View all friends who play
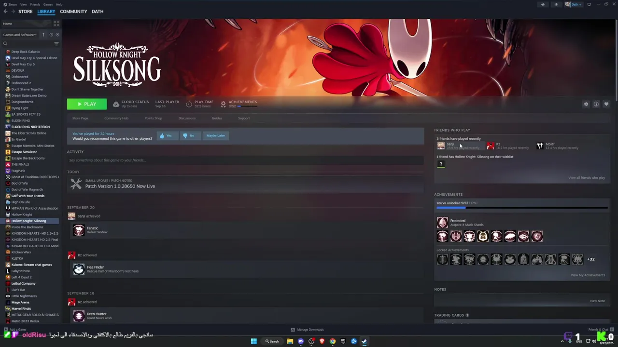 (x=587, y=178)
